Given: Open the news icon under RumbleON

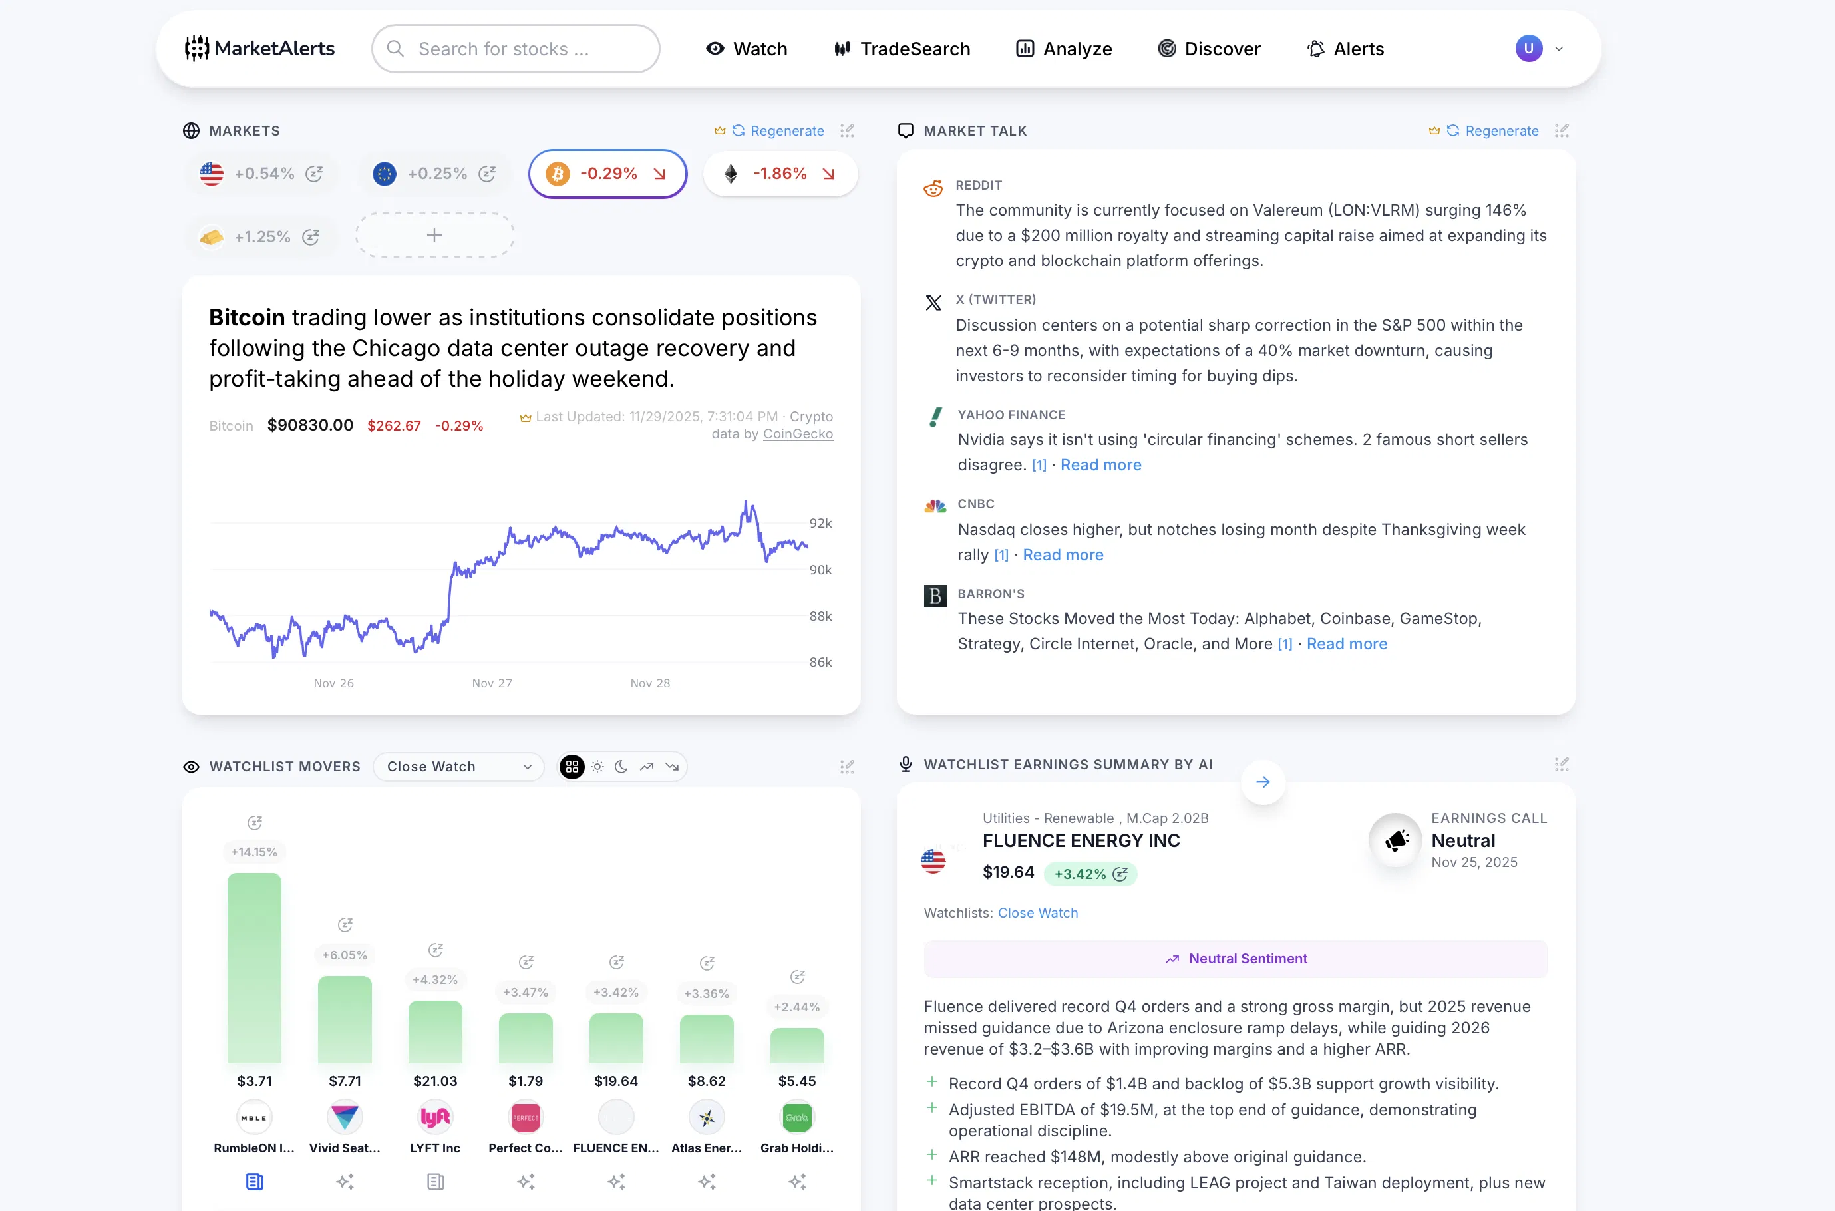Looking at the screenshot, I should [254, 1182].
